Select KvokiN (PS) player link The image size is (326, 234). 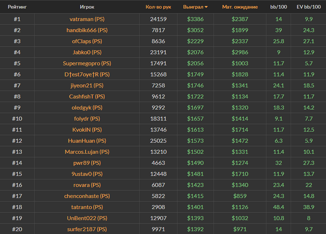87,130
